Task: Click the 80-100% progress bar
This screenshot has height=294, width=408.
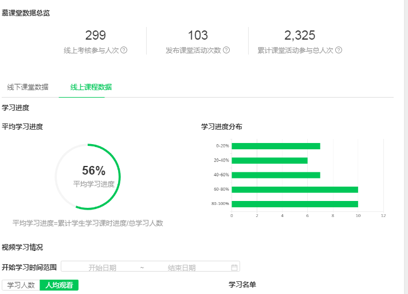Action: (295, 204)
